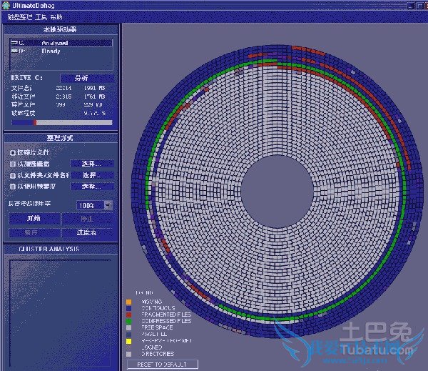Click the 'DIRECTORIES' legend label

[158, 354]
